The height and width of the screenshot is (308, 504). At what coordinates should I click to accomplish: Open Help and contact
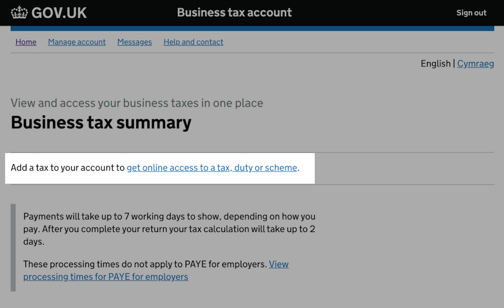(x=193, y=42)
